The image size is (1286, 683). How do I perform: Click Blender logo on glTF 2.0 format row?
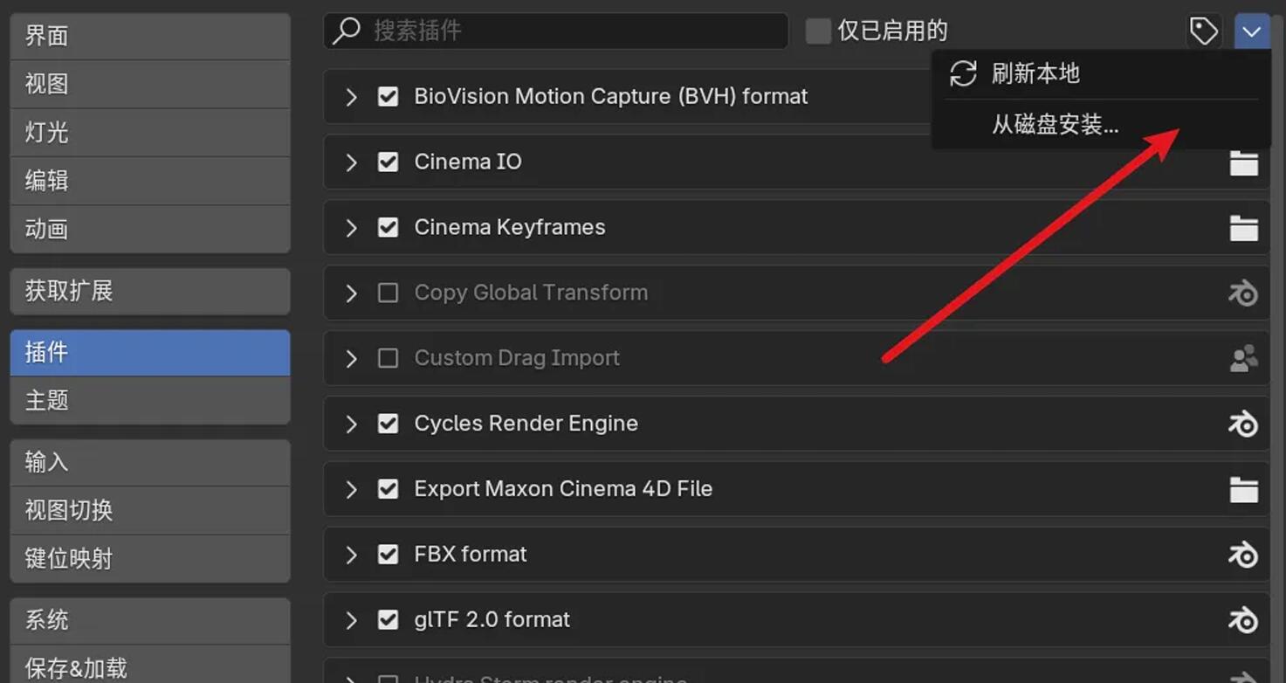(1243, 621)
